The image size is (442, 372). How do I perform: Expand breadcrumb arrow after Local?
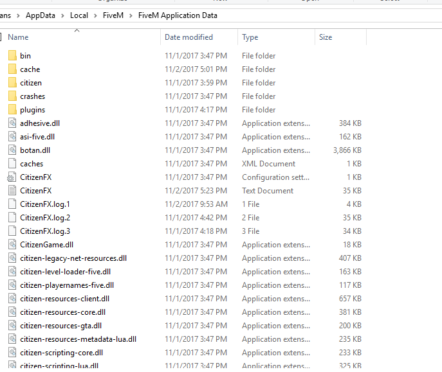tap(96, 15)
